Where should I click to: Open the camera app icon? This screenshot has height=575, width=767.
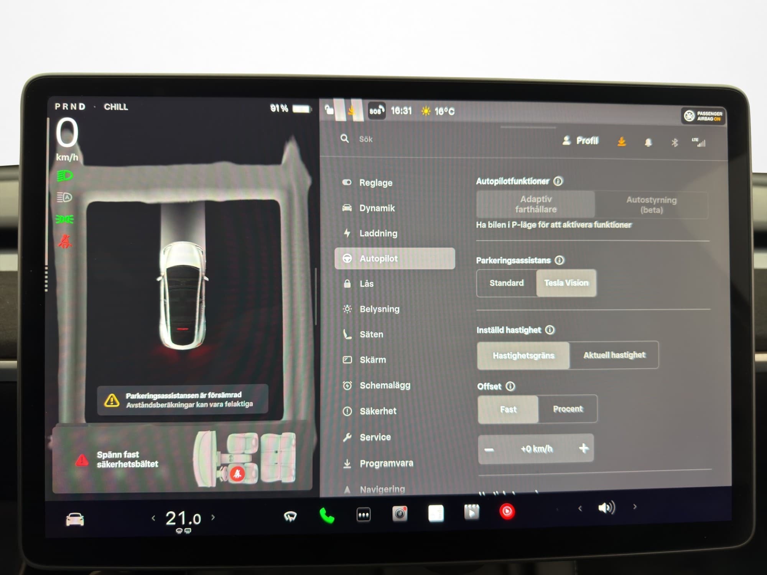[x=400, y=514]
